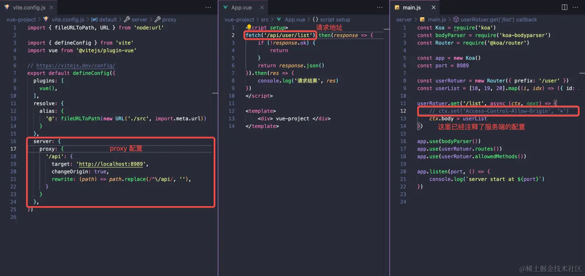Open more actions menu in main.js pane
This screenshot has width=585, height=276.
tap(576, 7)
